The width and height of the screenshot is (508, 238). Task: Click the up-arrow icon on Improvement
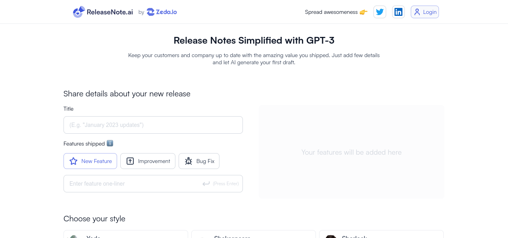coord(130,161)
